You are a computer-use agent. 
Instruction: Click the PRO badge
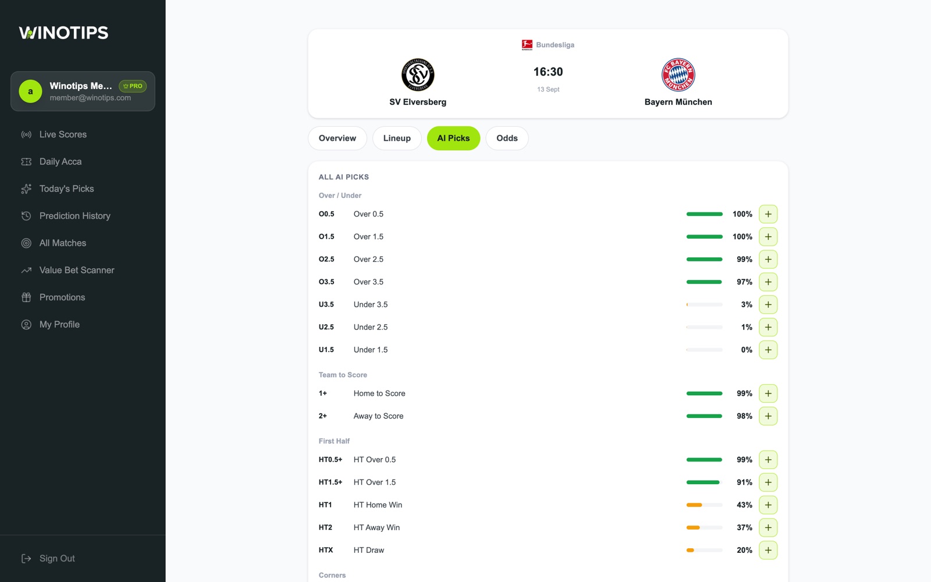click(133, 86)
